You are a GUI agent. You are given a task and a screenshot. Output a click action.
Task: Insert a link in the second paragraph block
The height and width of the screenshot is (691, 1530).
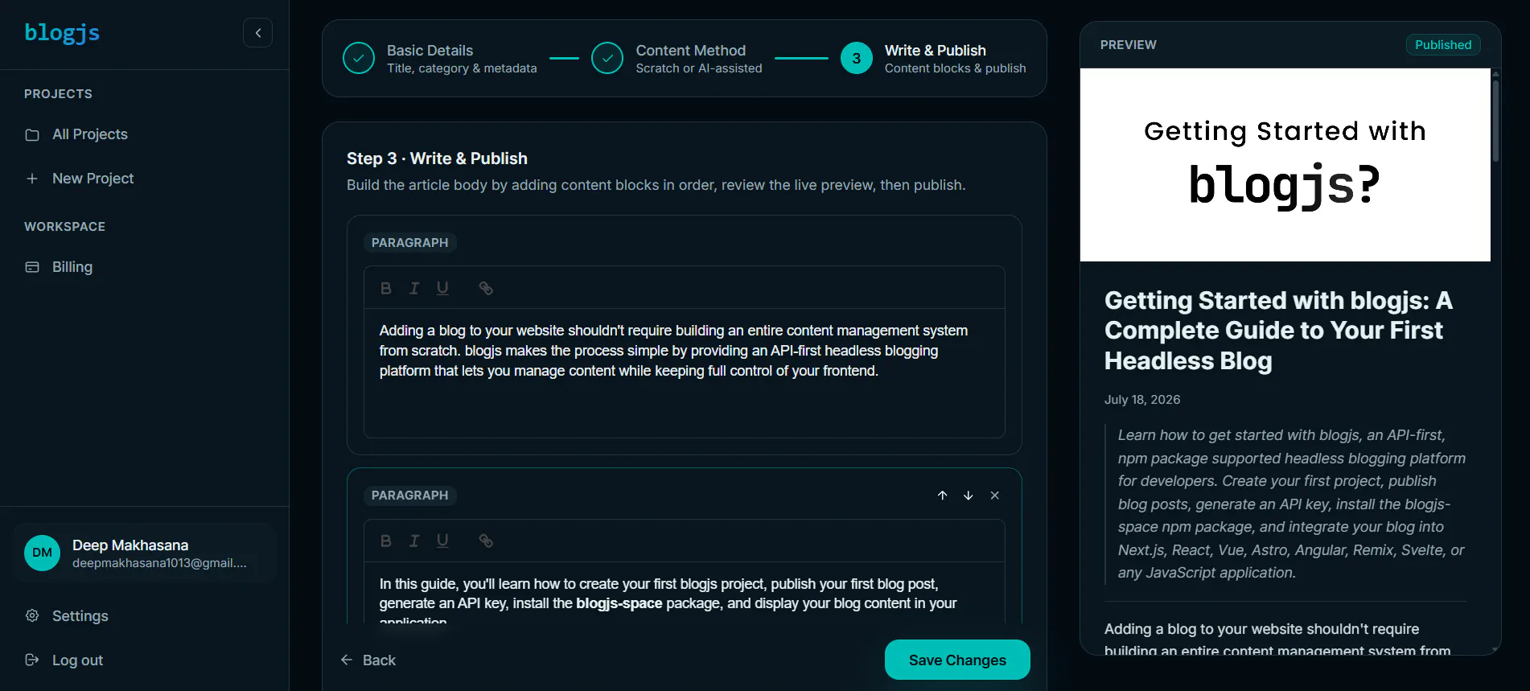[486, 541]
